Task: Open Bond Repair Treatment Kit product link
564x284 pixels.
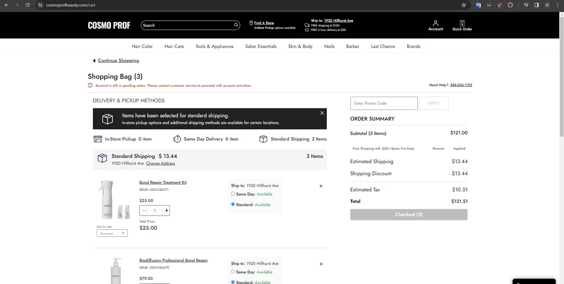Action: pos(163,182)
